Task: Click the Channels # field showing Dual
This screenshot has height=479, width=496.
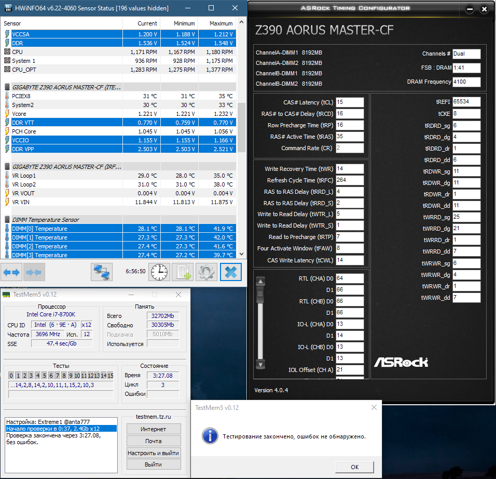Action: click(x=466, y=54)
